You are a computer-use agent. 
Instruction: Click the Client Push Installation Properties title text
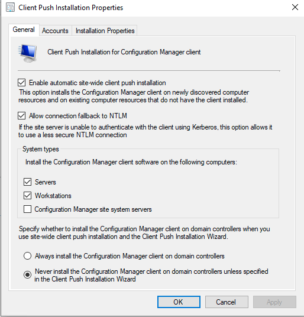click(x=71, y=8)
